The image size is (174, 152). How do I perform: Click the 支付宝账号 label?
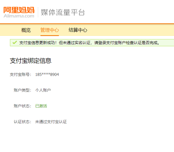[x=20, y=75]
